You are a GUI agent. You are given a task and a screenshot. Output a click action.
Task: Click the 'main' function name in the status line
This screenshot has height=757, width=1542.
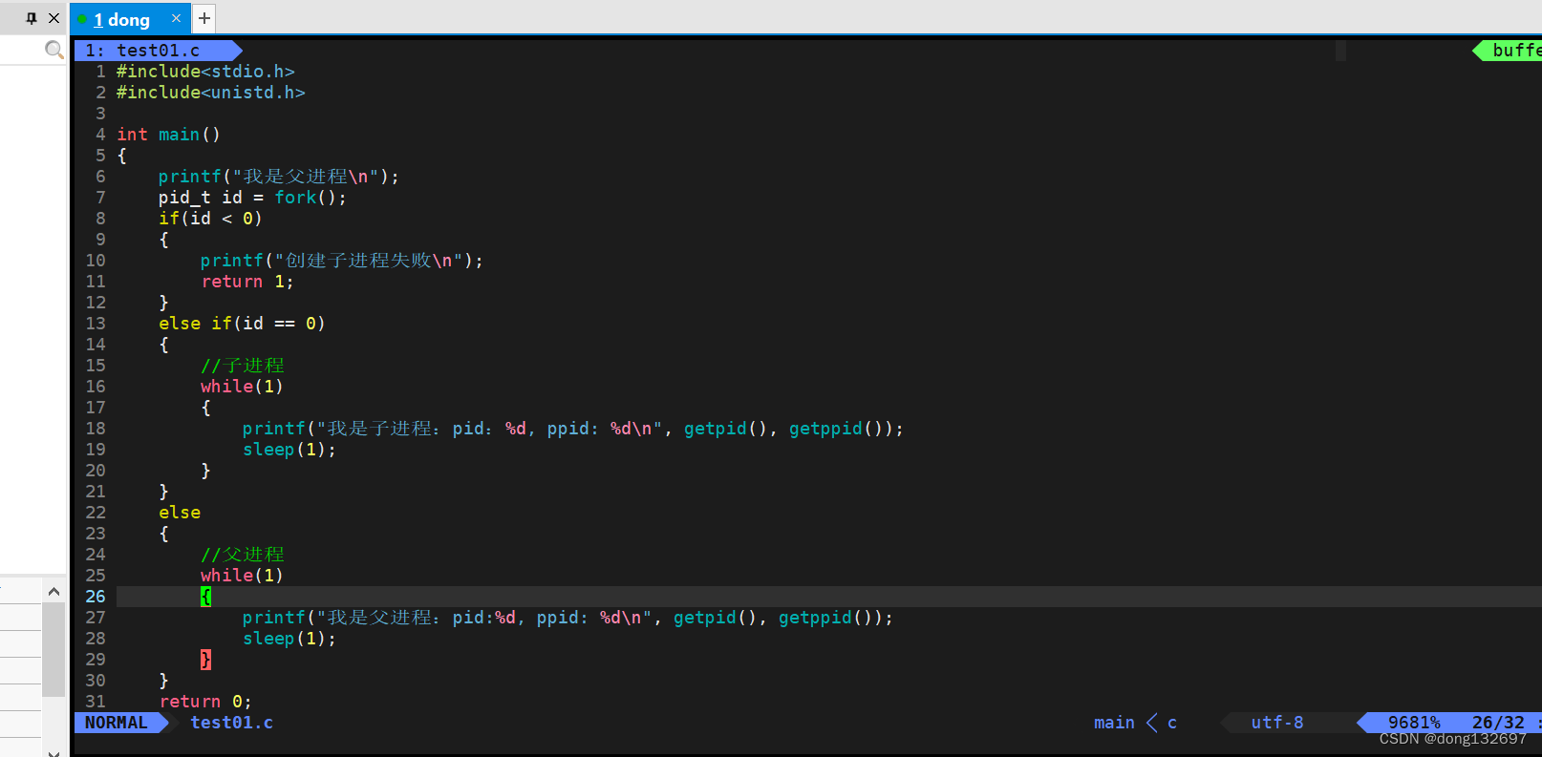coord(1114,723)
